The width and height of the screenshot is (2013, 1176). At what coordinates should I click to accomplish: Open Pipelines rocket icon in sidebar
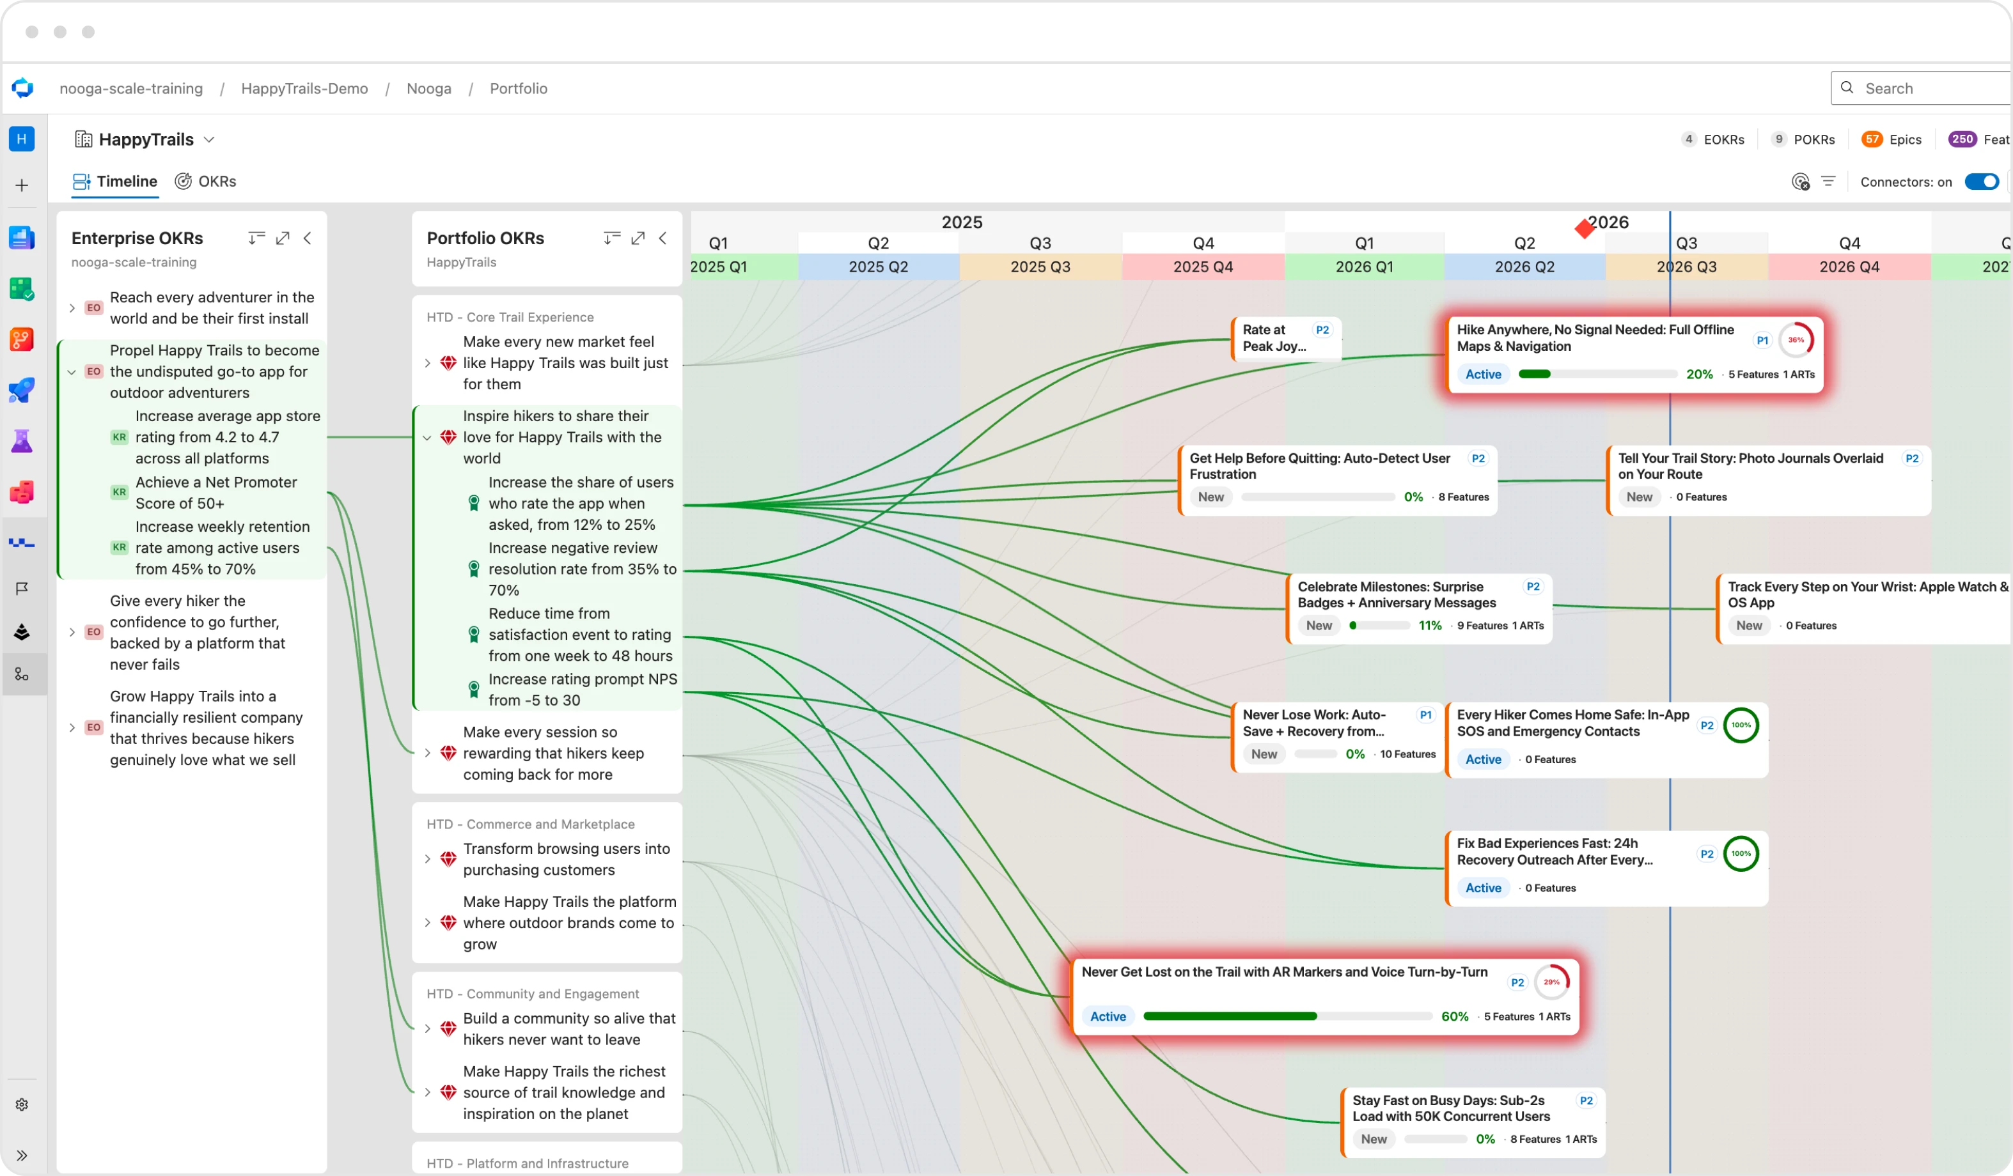[x=22, y=391]
